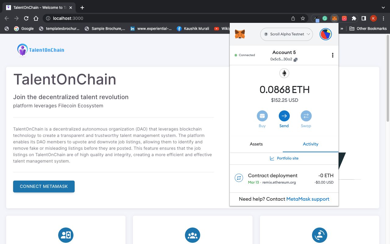Viewport: 390px width, 244px height.
Task: Click the MetaMask extension icon in toolbar
Action: (335, 18)
